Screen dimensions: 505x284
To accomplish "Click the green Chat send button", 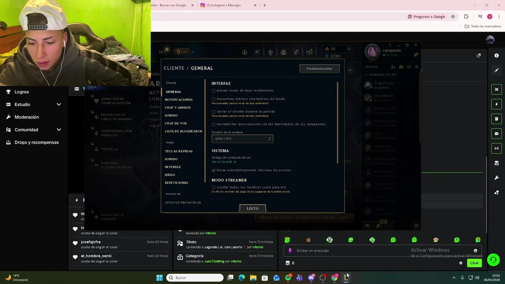I will click(x=474, y=263).
